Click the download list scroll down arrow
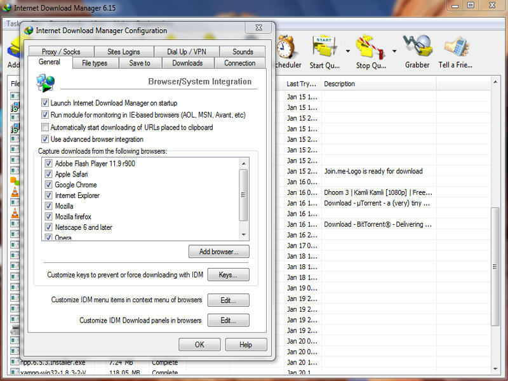The image size is (508, 381). pos(495,369)
